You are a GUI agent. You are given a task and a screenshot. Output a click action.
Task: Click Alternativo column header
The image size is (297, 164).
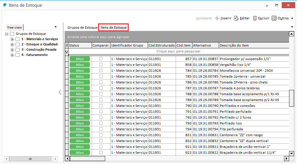pos(206,45)
